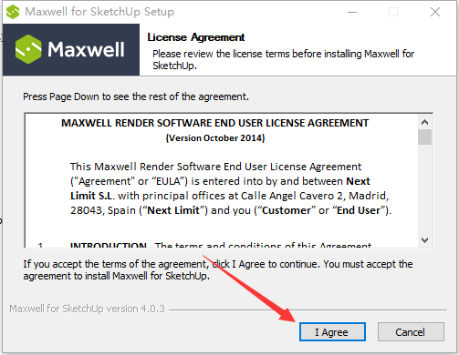Click the empty scrollbar track below the thumb
Screen dimensions: 459x355
tap(424, 189)
